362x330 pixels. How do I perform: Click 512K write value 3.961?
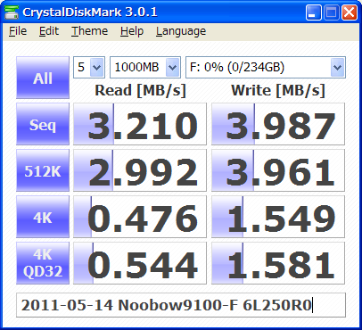coord(278,170)
